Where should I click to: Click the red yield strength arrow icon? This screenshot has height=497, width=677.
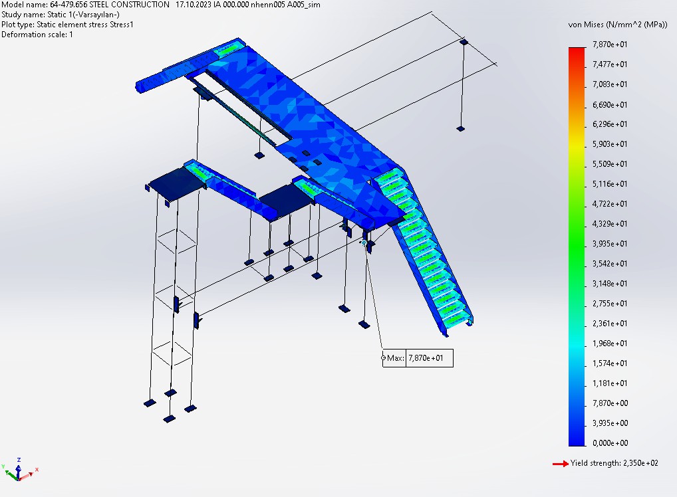pyautogui.click(x=560, y=463)
